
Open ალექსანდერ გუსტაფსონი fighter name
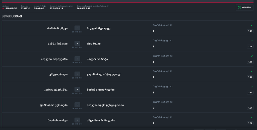[105, 105]
